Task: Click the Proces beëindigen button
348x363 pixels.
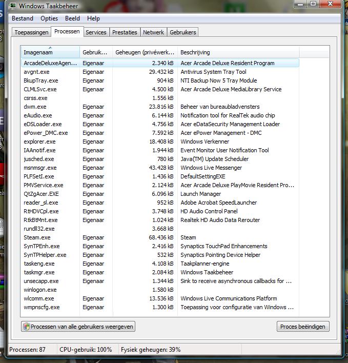Action: 303,327
